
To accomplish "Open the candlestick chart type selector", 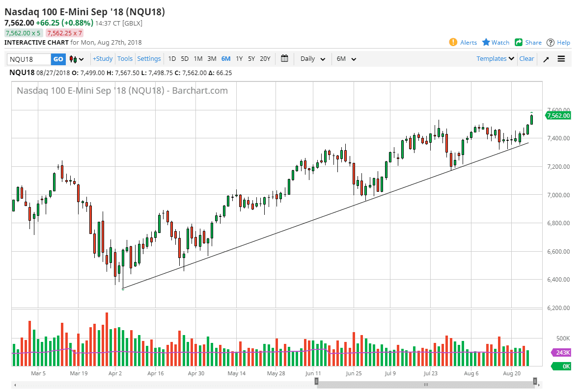I will tap(74, 58).
